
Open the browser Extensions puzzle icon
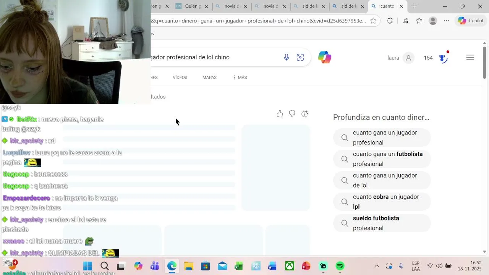coord(390,21)
